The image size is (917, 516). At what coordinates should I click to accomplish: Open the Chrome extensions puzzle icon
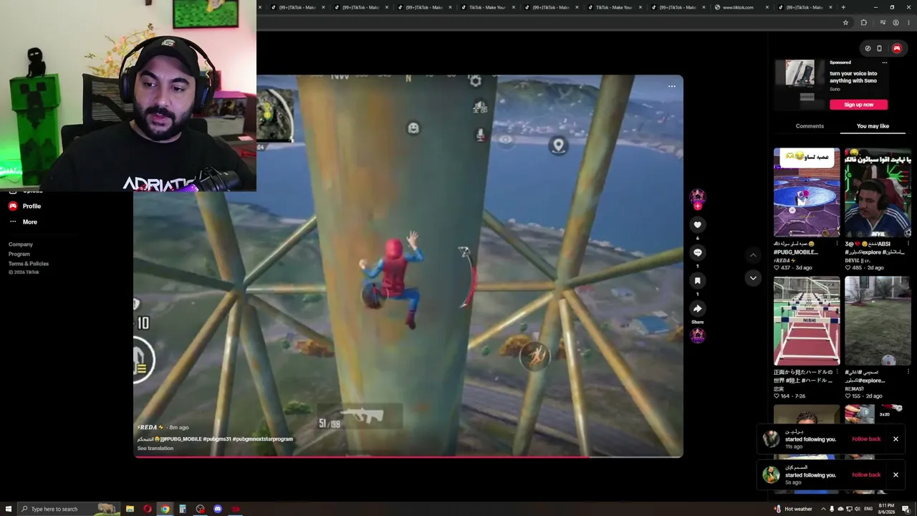tap(863, 23)
